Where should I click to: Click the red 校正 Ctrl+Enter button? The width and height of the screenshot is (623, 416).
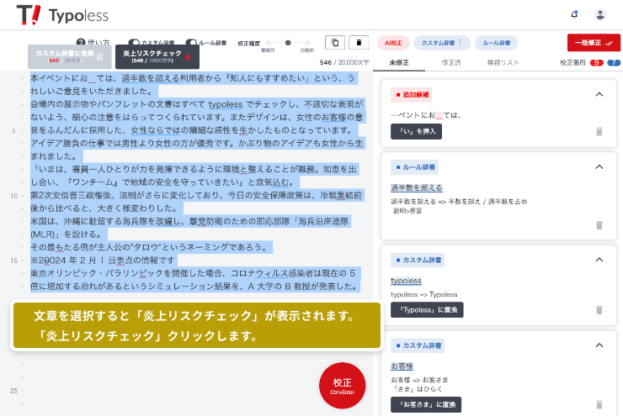click(342, 386)
